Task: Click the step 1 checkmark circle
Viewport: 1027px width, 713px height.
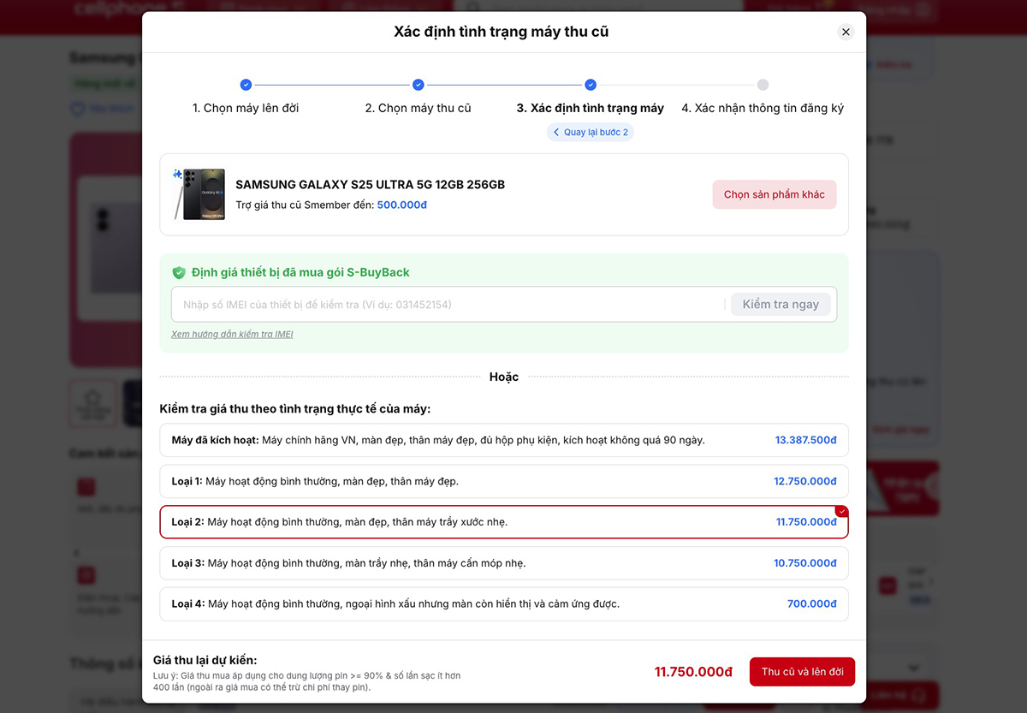Action: (x=246, y=85)
